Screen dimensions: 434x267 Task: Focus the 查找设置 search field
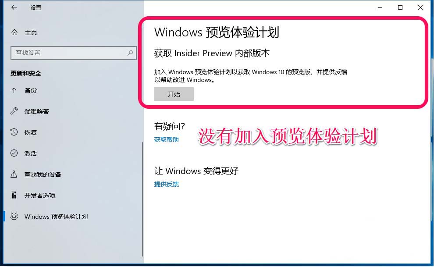pos(73,53)
